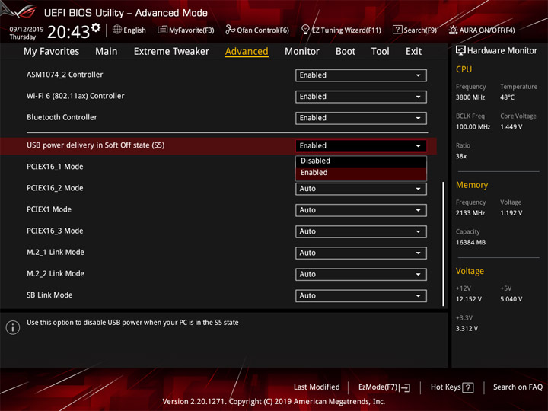Select the M.2_1 Link Mode label
The width and height of the screenshot is (548, 411).
pos(56,252)
